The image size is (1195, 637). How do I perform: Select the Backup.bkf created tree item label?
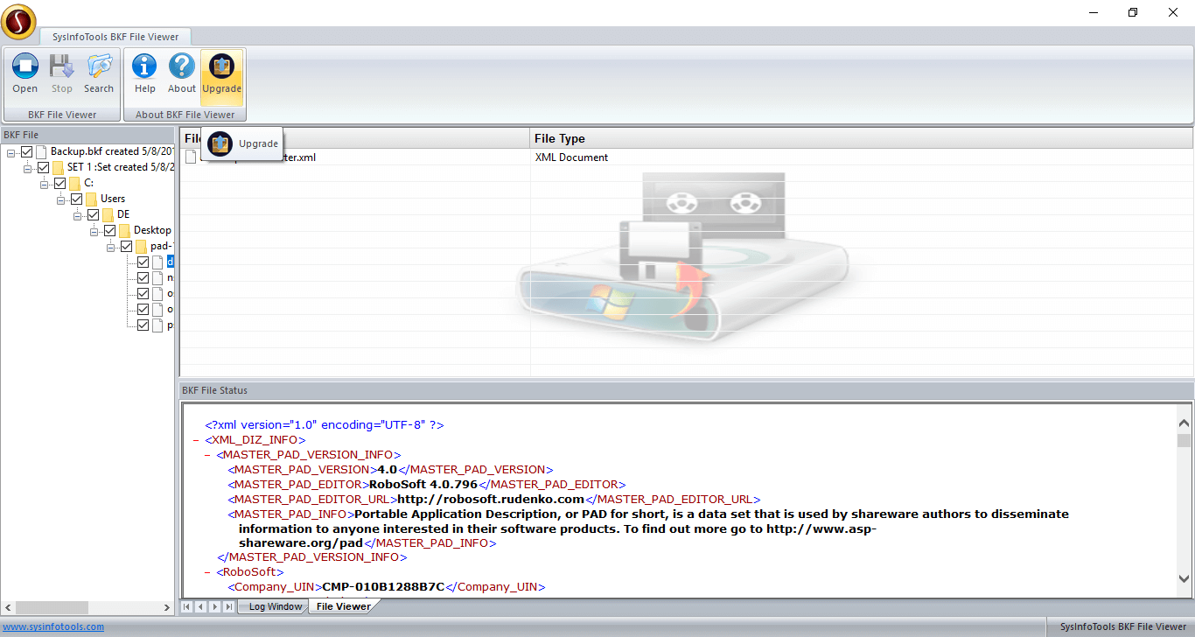[x=112, y=152]
